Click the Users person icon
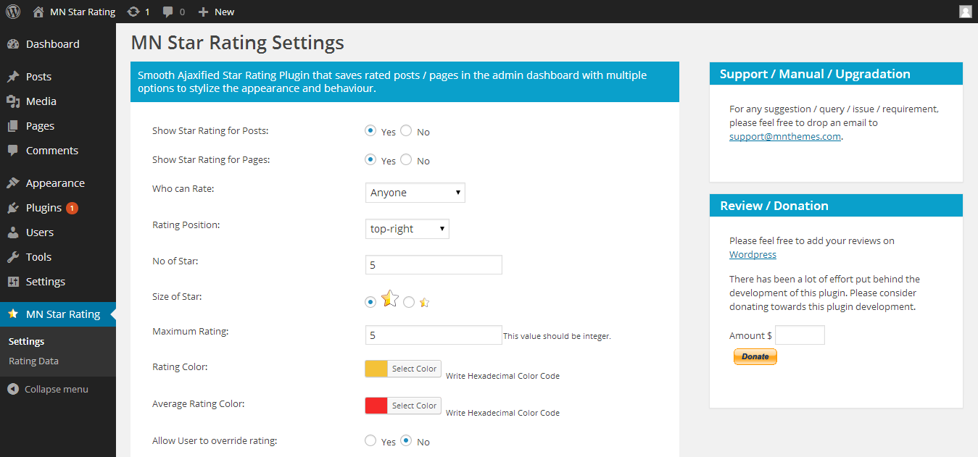Screen dimensions: 978x457 13,232
